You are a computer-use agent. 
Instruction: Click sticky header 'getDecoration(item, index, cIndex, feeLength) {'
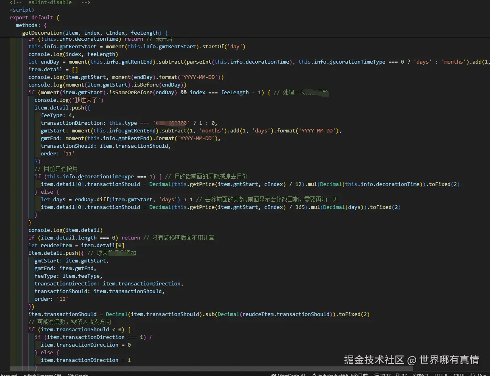pyautogui.click(x=95, y=33)
